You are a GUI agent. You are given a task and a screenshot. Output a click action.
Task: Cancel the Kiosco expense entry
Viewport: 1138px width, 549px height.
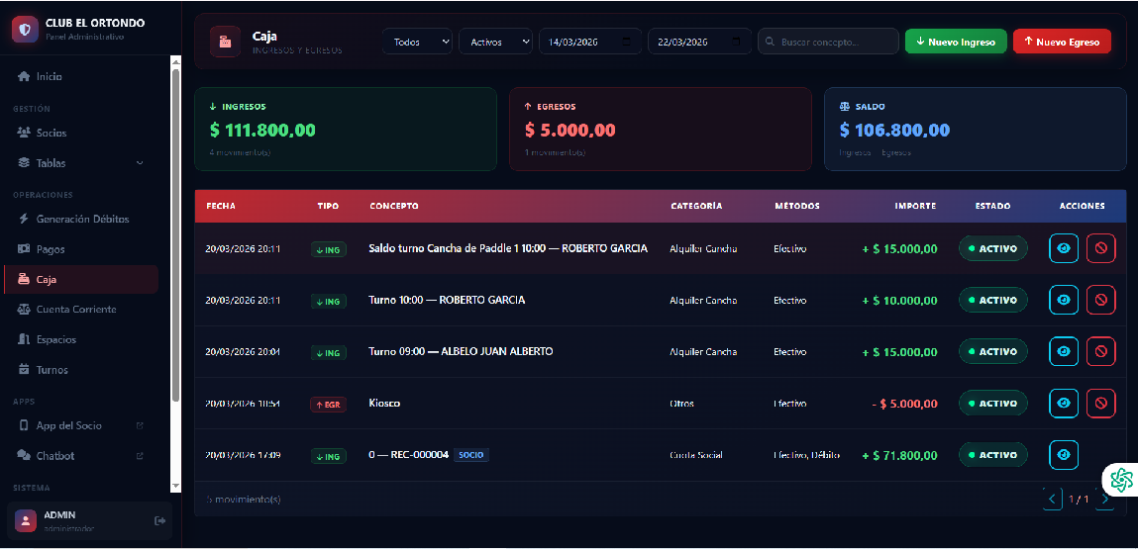(1100, 404)
